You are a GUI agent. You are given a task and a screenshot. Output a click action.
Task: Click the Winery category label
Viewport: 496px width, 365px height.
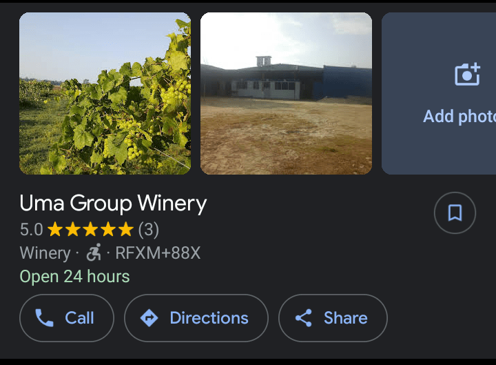[45, 253]
